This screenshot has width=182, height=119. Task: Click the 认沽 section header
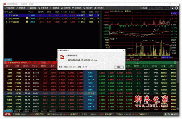click(136, 63)
